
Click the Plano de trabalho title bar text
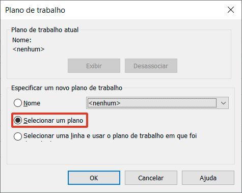pyautogui.click(x=35, y=10)
